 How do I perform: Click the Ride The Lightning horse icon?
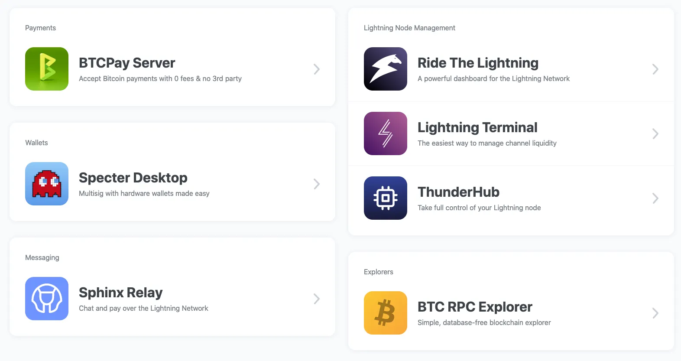point(386,69)
